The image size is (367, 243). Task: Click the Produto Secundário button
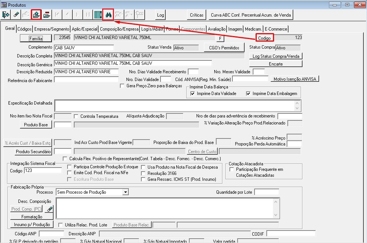pos(33,151)
